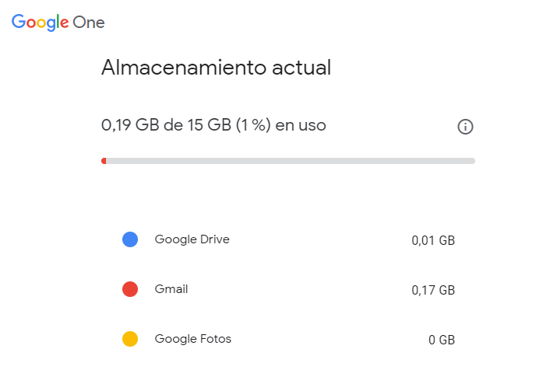The height and width of the screenshot is (384, 543).
Task: Click the middle of the storage progress bar
Action: 288,161
